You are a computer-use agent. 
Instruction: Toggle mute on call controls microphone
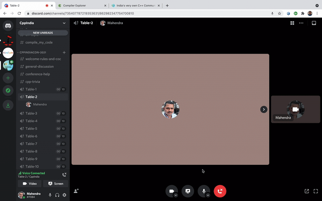[x=204, y=191]
